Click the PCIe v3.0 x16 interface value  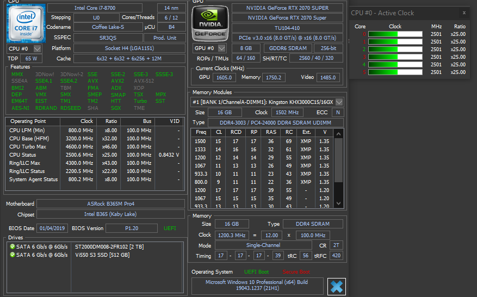tap(287, 38)
